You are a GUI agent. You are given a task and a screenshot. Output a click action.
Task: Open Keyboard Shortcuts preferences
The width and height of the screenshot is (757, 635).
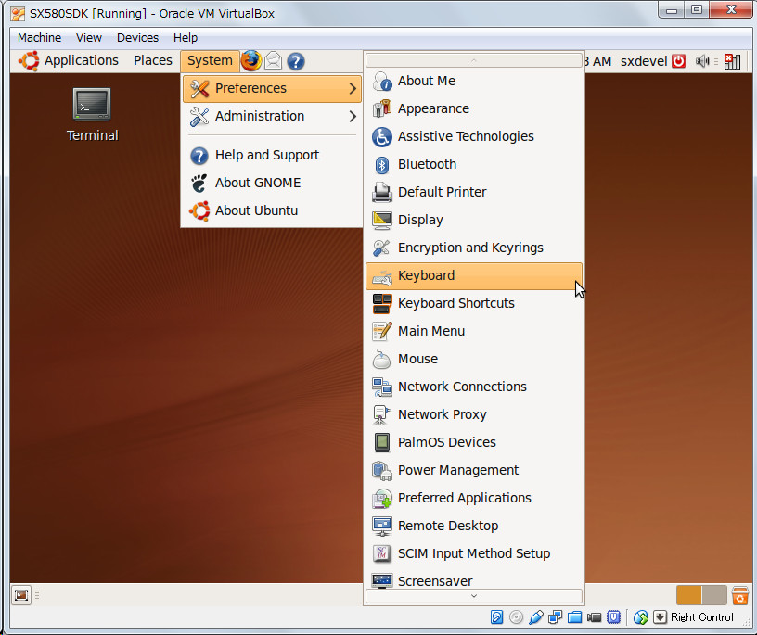474,303
